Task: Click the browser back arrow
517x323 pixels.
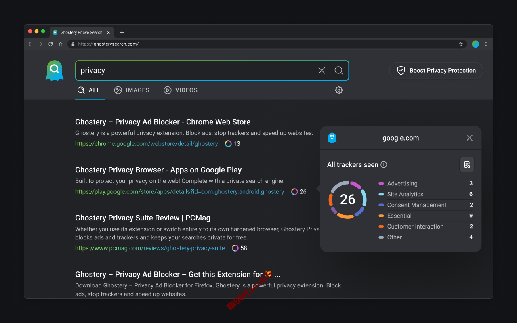Action: [30, 44]
